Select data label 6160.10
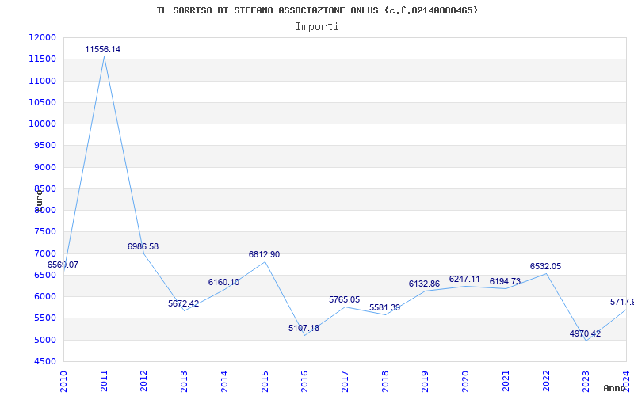 224,282
